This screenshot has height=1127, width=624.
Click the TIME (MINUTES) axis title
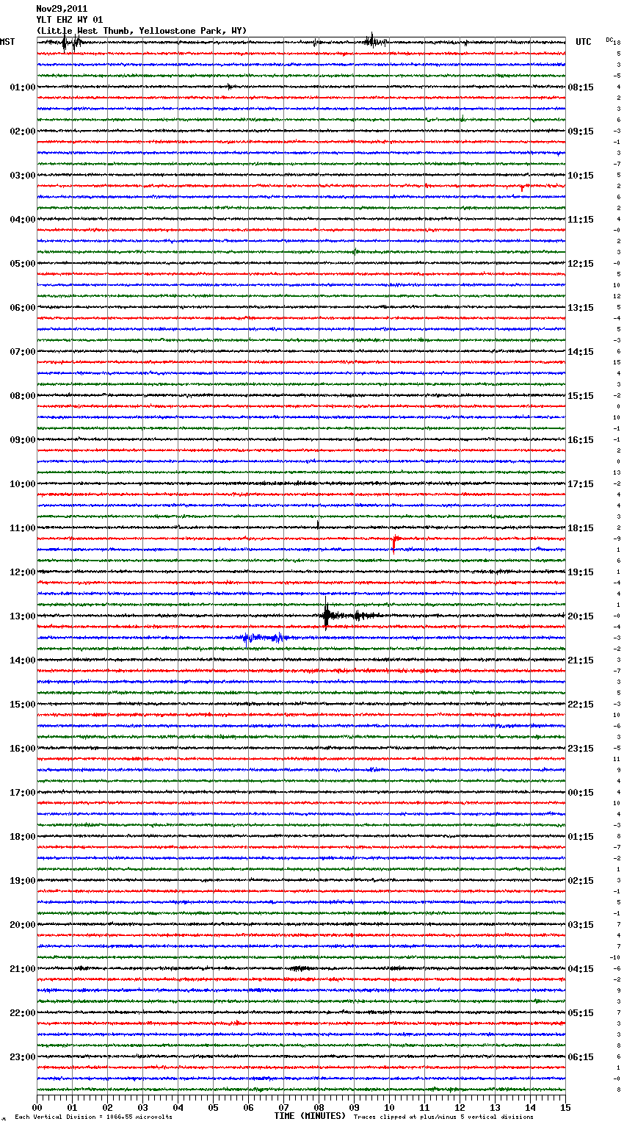[x=310, y=1116]
